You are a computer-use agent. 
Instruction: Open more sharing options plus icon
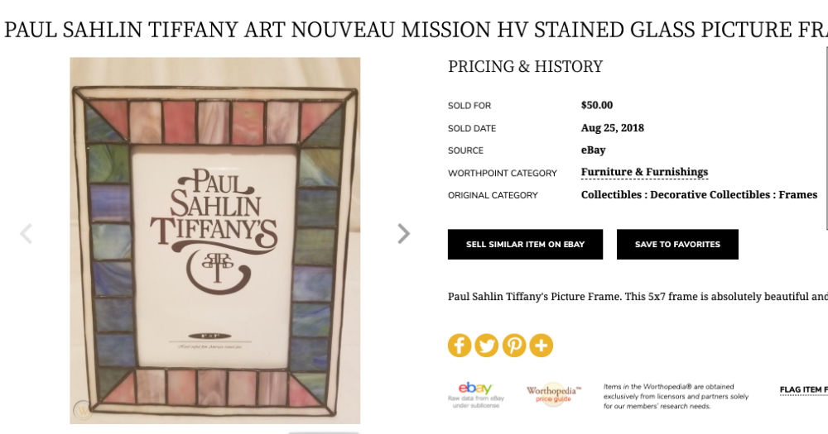pos(542,346)
